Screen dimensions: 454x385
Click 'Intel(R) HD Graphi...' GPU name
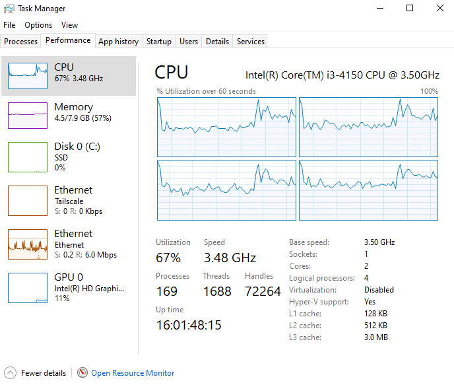89,289
